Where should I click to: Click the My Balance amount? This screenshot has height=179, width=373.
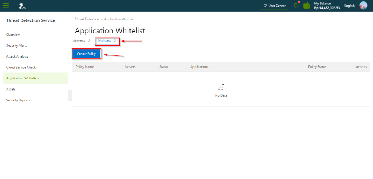pos(327,7)
